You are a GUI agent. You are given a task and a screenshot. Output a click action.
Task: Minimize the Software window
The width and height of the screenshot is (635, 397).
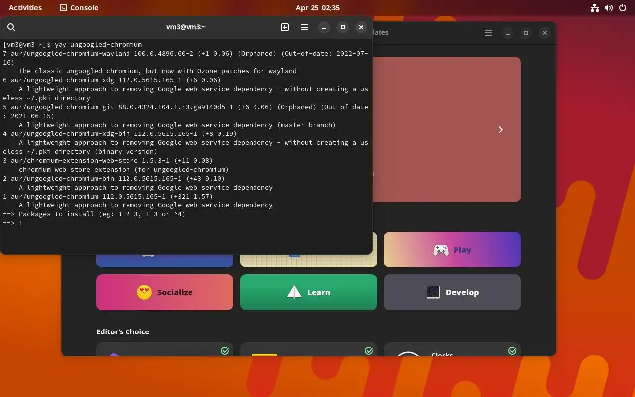click(508, 33)
